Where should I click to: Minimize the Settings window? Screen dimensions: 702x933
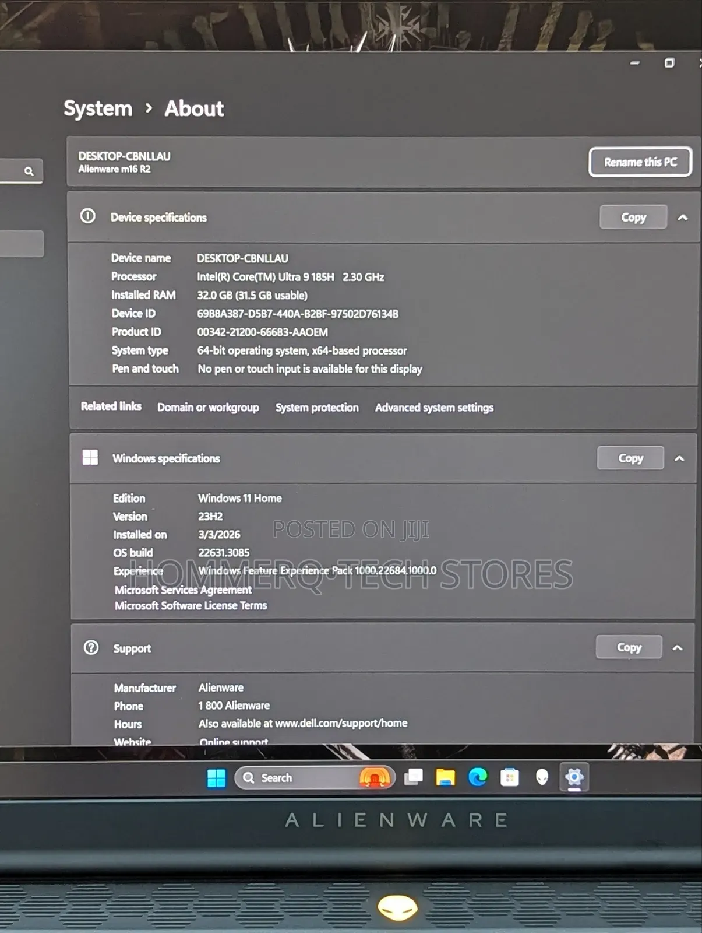635,62
